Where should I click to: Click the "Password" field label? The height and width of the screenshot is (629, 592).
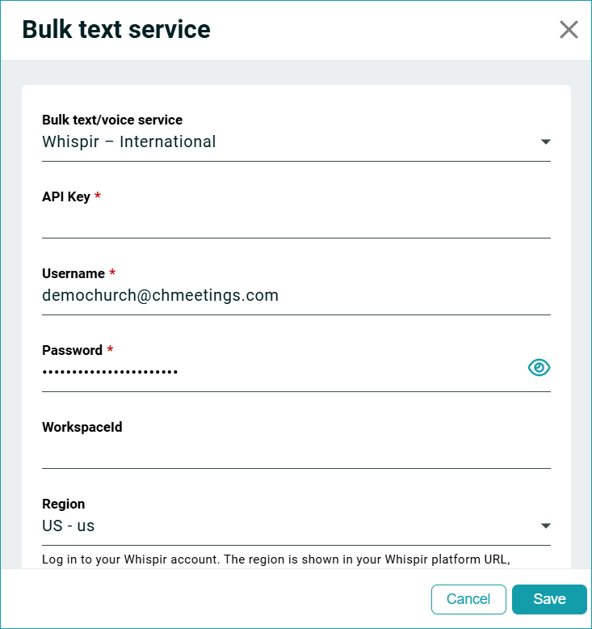72,350
